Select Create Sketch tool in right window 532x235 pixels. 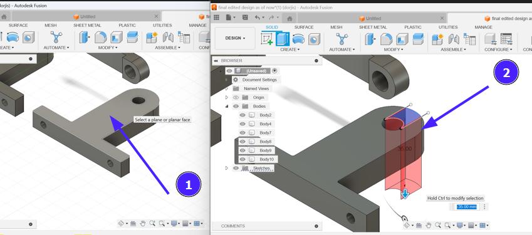(267, 39)
